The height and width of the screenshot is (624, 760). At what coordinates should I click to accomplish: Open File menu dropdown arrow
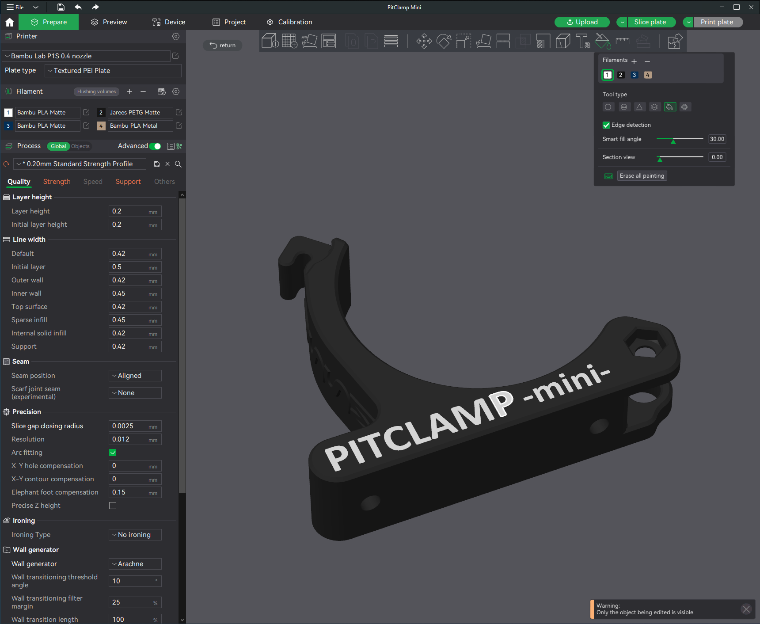(36, 7)
